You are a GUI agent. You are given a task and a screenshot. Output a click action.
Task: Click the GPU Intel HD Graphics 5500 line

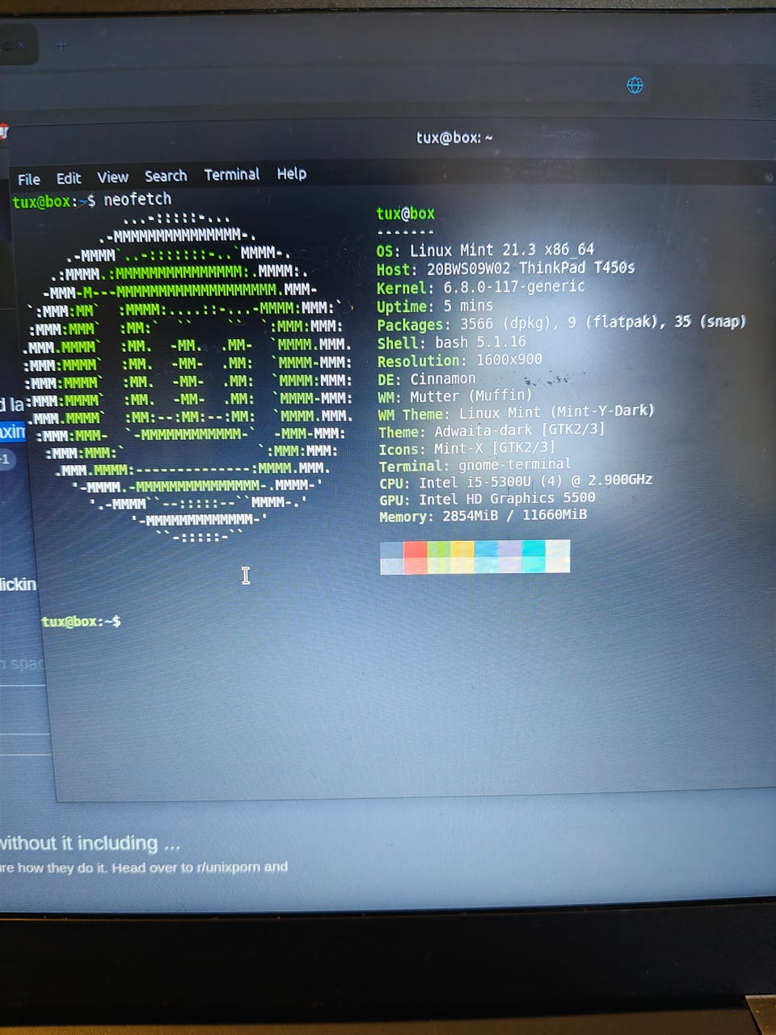(x=487, y=499)
